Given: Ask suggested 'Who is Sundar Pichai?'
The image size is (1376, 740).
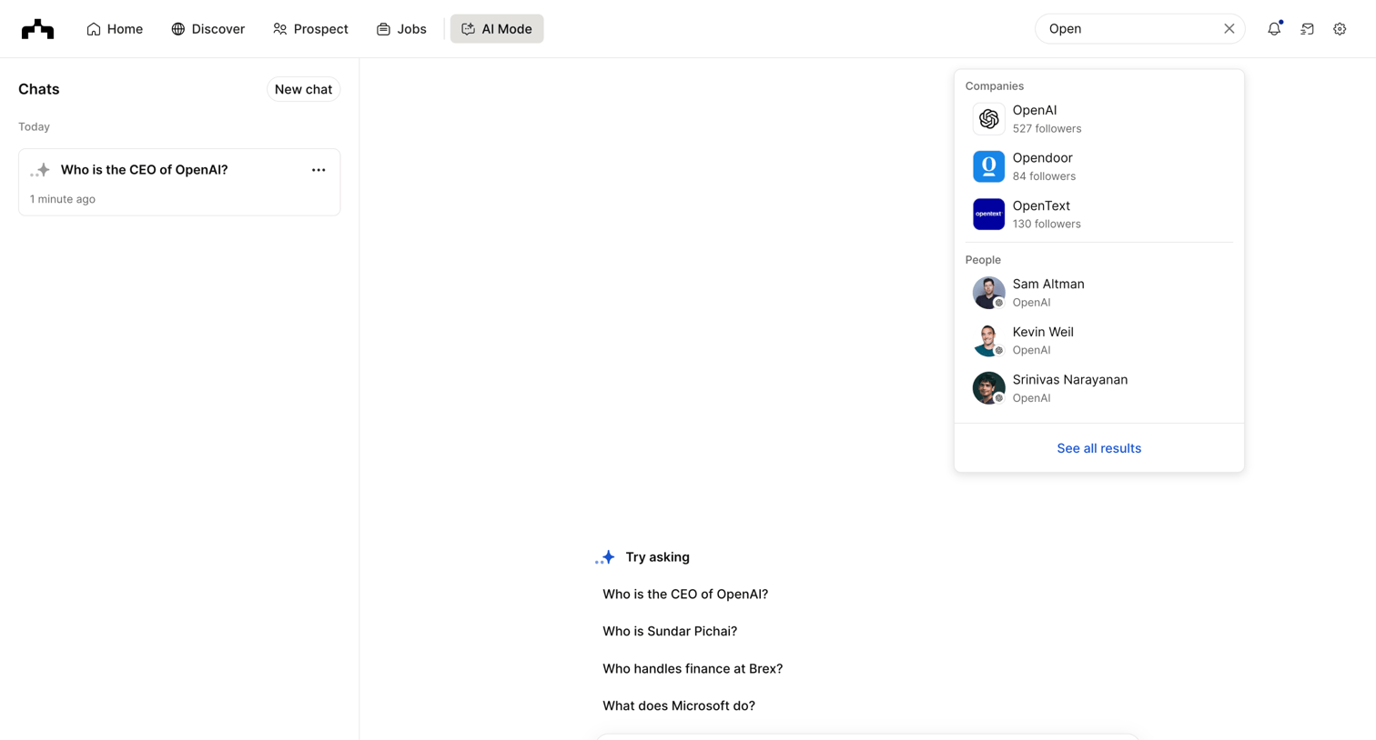Looking at the screenshot, I should pyautogui.click(x=670, y=631).
